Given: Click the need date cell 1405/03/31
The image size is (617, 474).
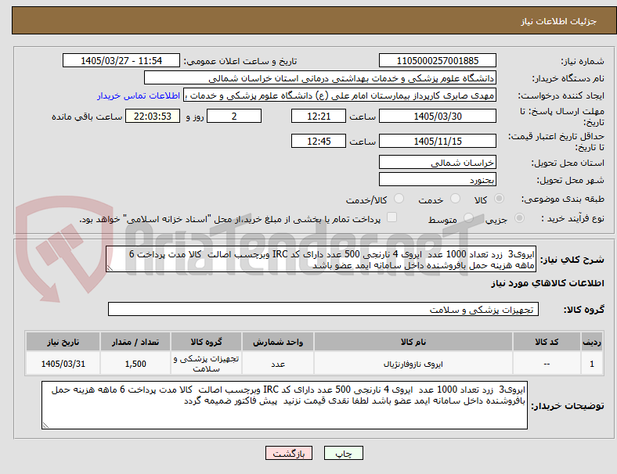Looking at the screenshot, I should (x=63, y=364).
